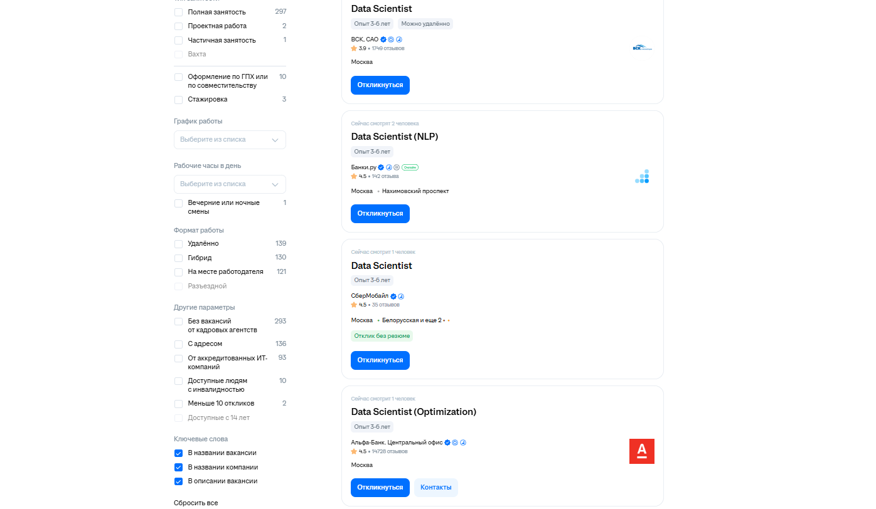Viewport: 876px width, 509px height.
Task: Open the График работы dropdown list
Action: click(x=230, y=140)
